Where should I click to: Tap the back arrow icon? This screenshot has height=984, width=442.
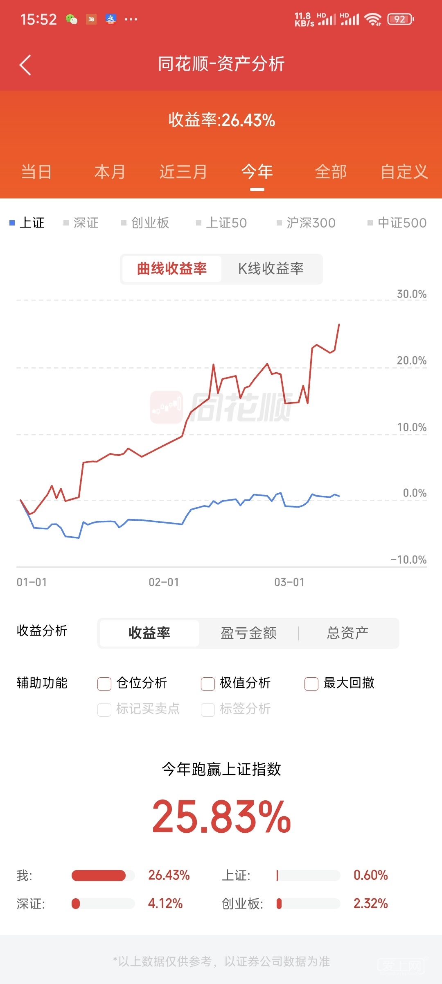25,65
